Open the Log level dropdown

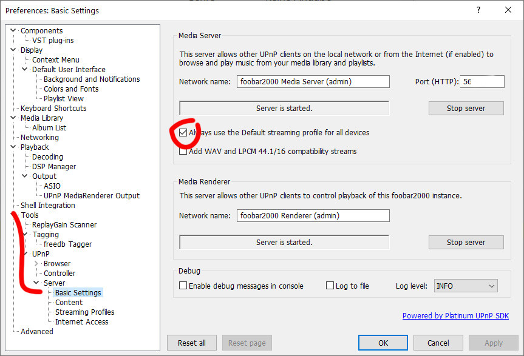465,286
